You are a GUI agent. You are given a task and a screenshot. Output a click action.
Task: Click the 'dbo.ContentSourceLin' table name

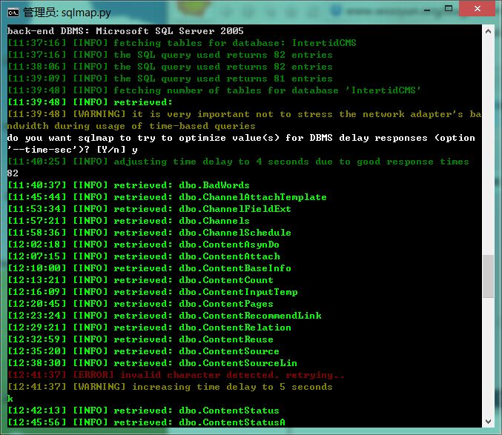click(x=238, y=362)
